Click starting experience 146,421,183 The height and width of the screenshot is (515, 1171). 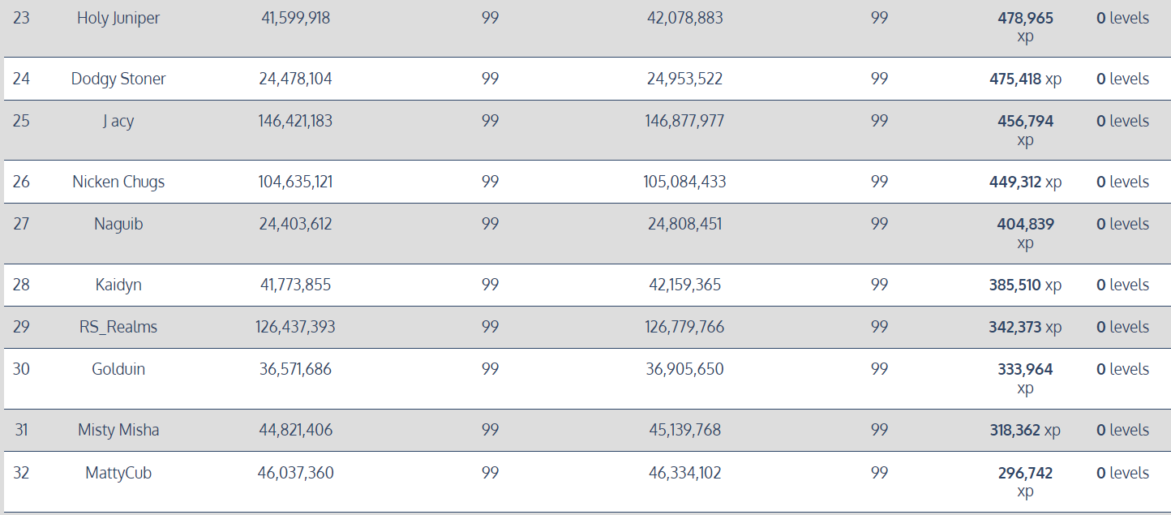tap(295, 121)
